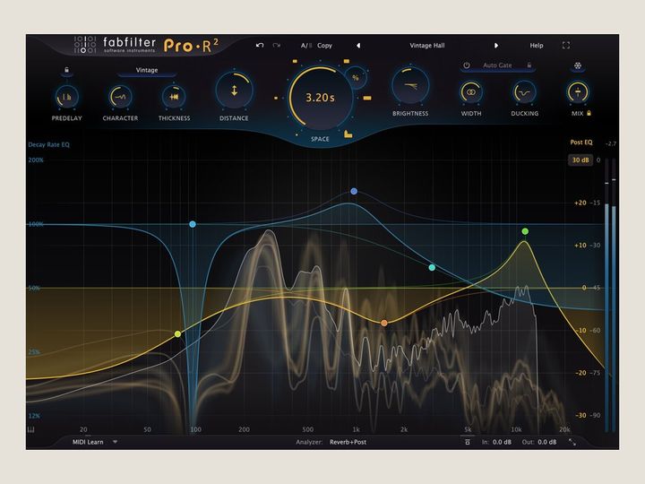This screenshot has height=484, width=645.
Task: Click the stairs room model icon near Space
Action: 348,134
